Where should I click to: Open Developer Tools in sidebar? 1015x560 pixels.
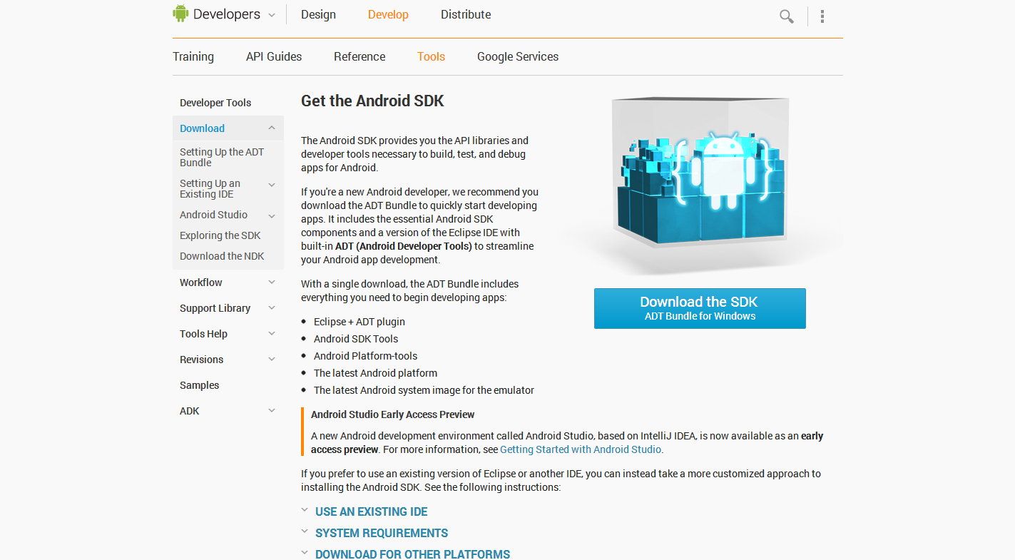click(x=215, y=103)
